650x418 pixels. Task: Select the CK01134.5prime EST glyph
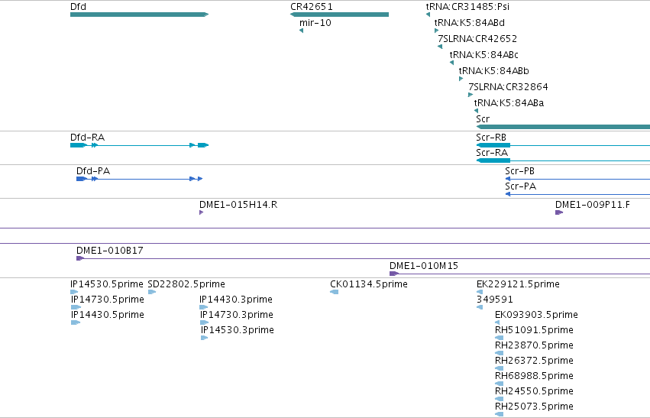pos(334,292)
